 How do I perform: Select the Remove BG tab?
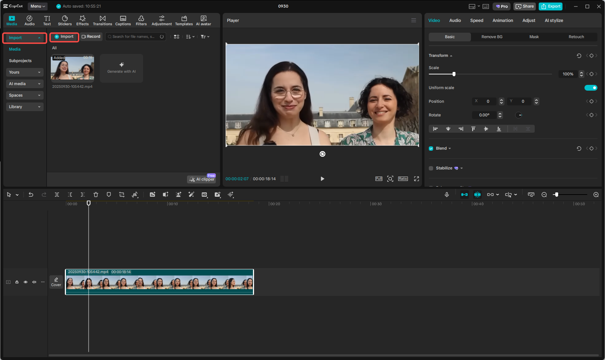point(492,37)
